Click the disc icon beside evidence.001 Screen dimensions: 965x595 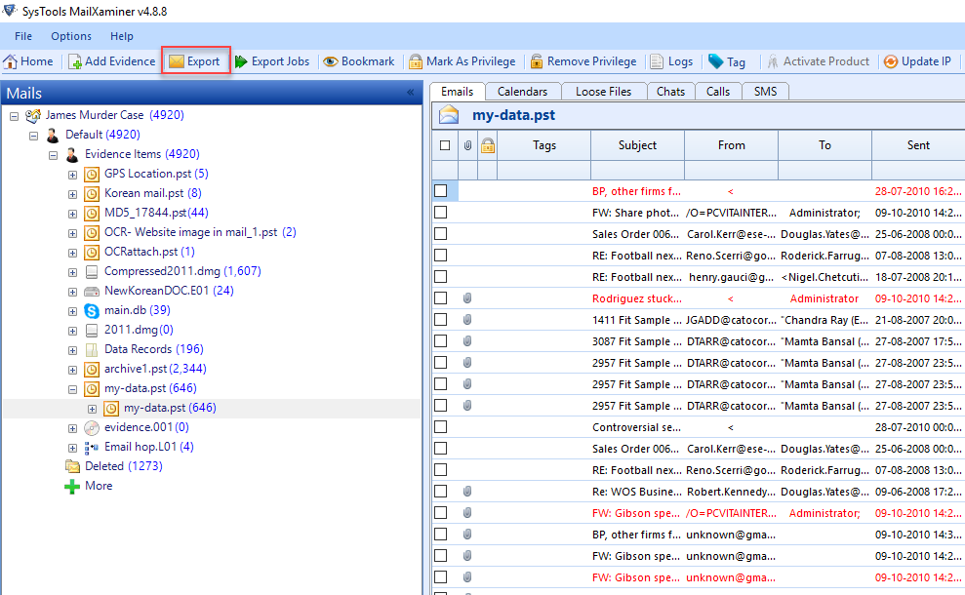point(92,427)
